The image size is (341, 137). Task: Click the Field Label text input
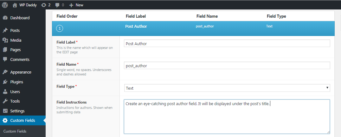click(x=227, y=44)
